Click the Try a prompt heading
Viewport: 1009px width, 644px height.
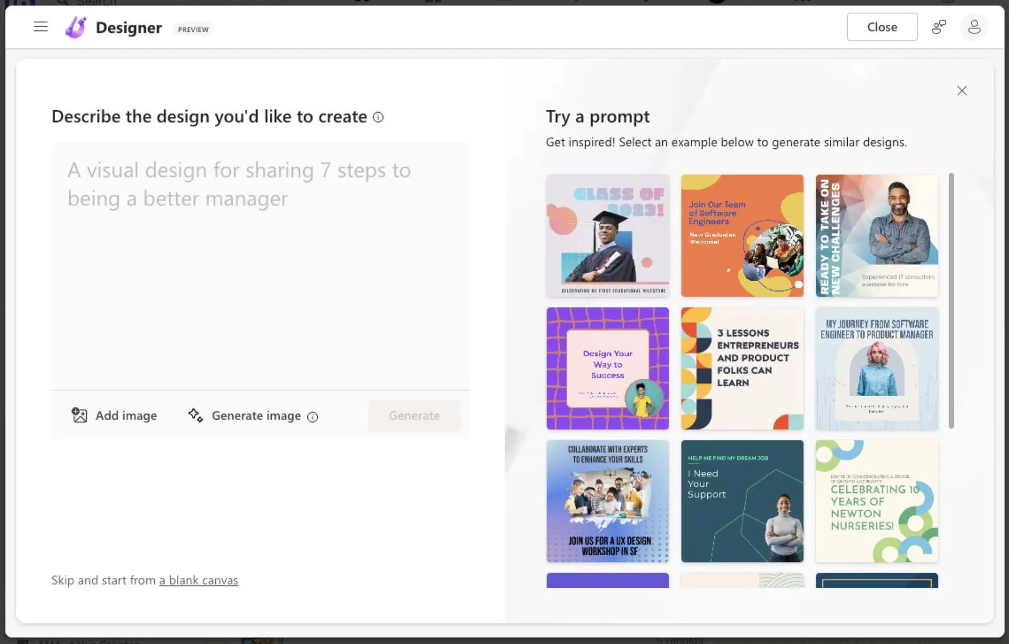click(598, 116)
